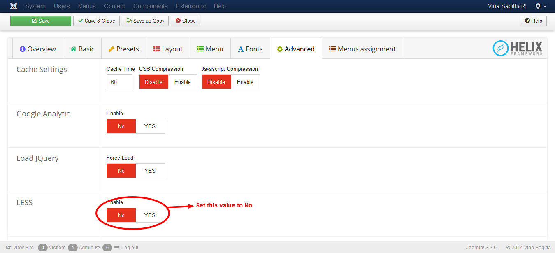Click the Joomla logo icon
This screenshot has height=253, width=555.
(x=14, y=6)
